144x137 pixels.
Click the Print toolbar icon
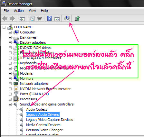[40, 19]
